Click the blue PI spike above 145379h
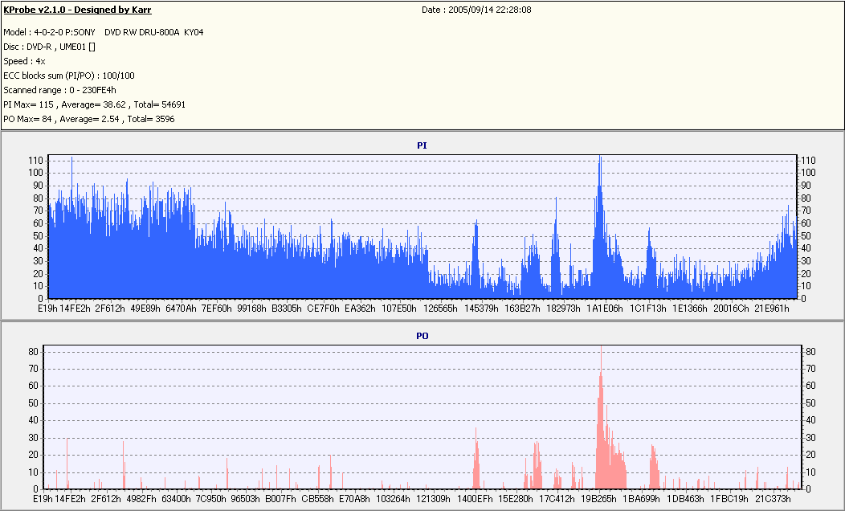The height and width of the screenshot is (511, 845). pos(476,259)
